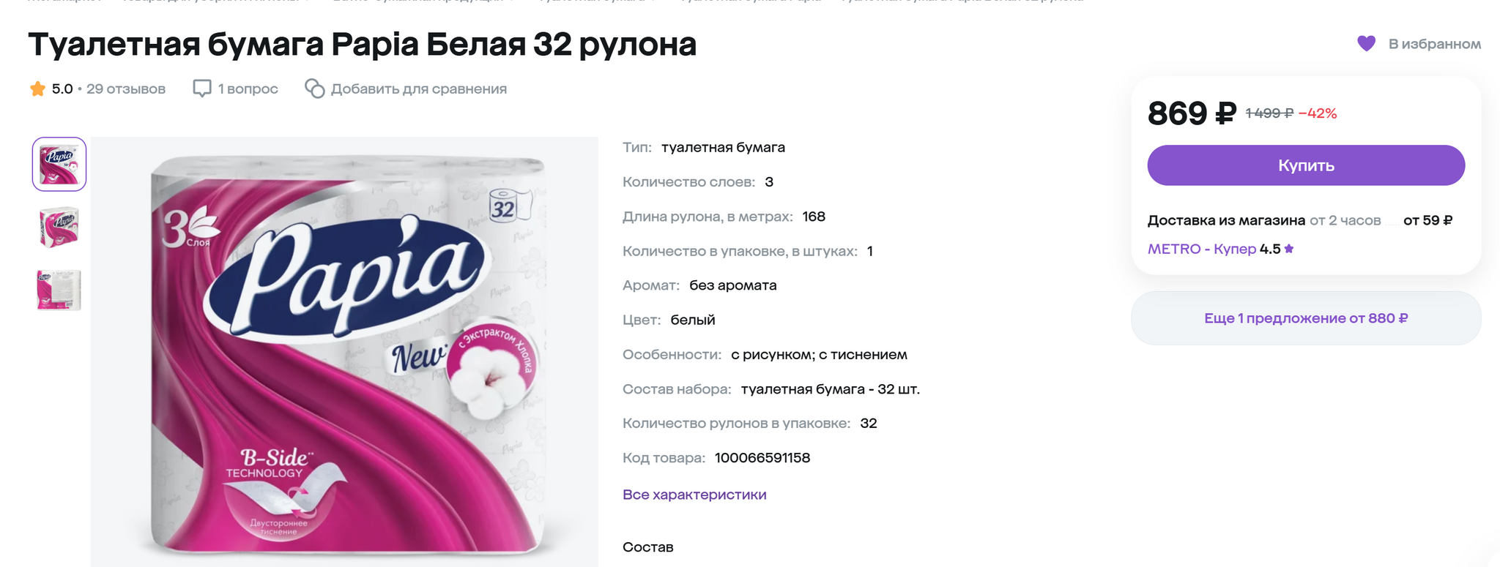The image size is (1500, 567).
Task: Select the second product thumbnail
Action: pyautogui.click(x=59, y=227)
